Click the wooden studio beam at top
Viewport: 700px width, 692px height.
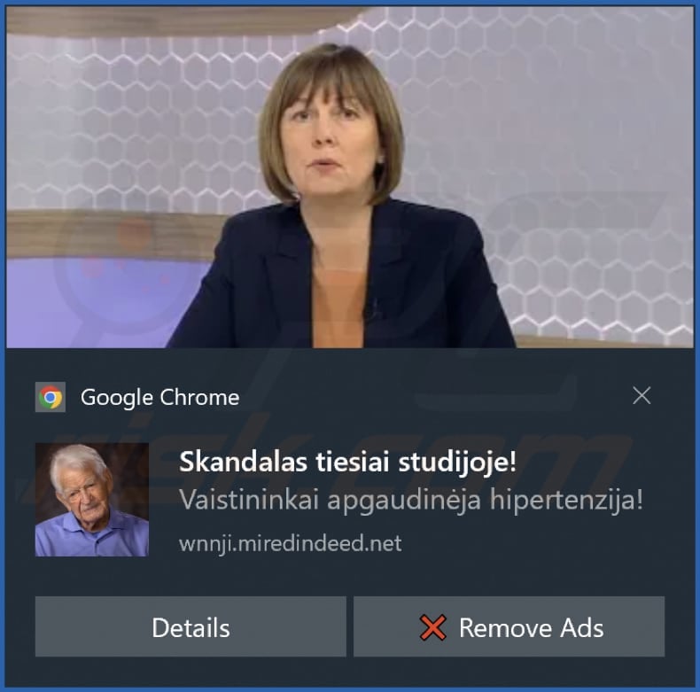[179, 20]
